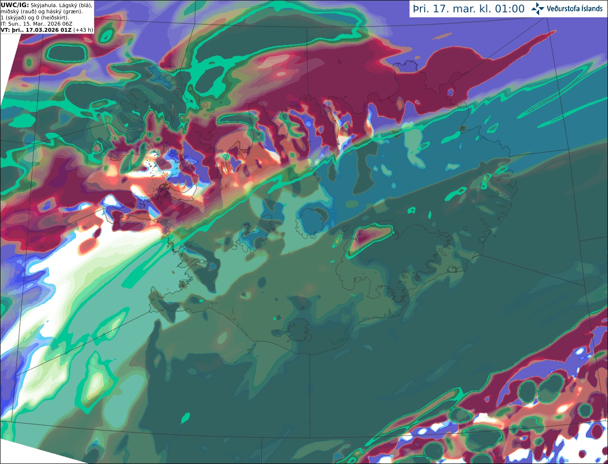Click the 'Veðurstofa Íslands' name text
Viewport: 608px width, 464px height.
coord(574,9)
